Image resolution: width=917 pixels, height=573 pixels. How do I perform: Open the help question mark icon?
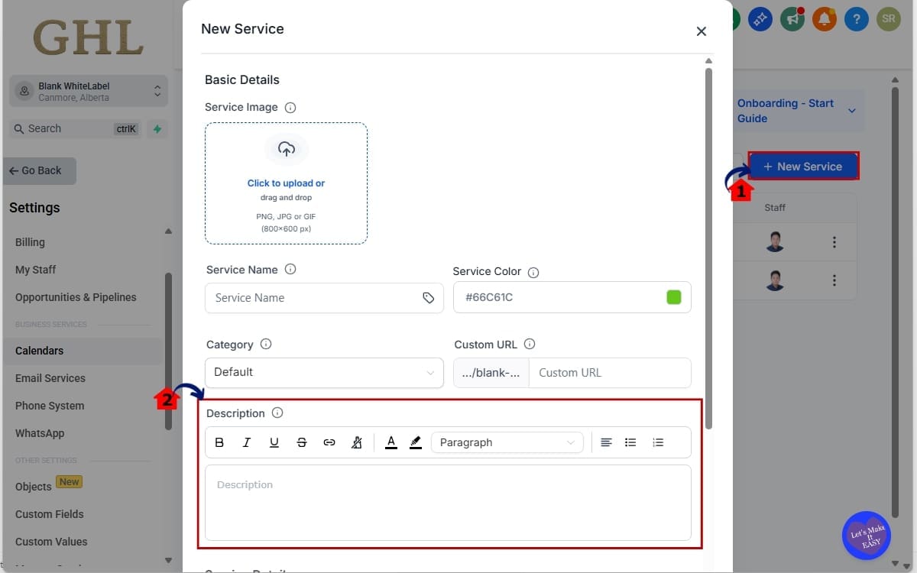[x=856, y=19]
